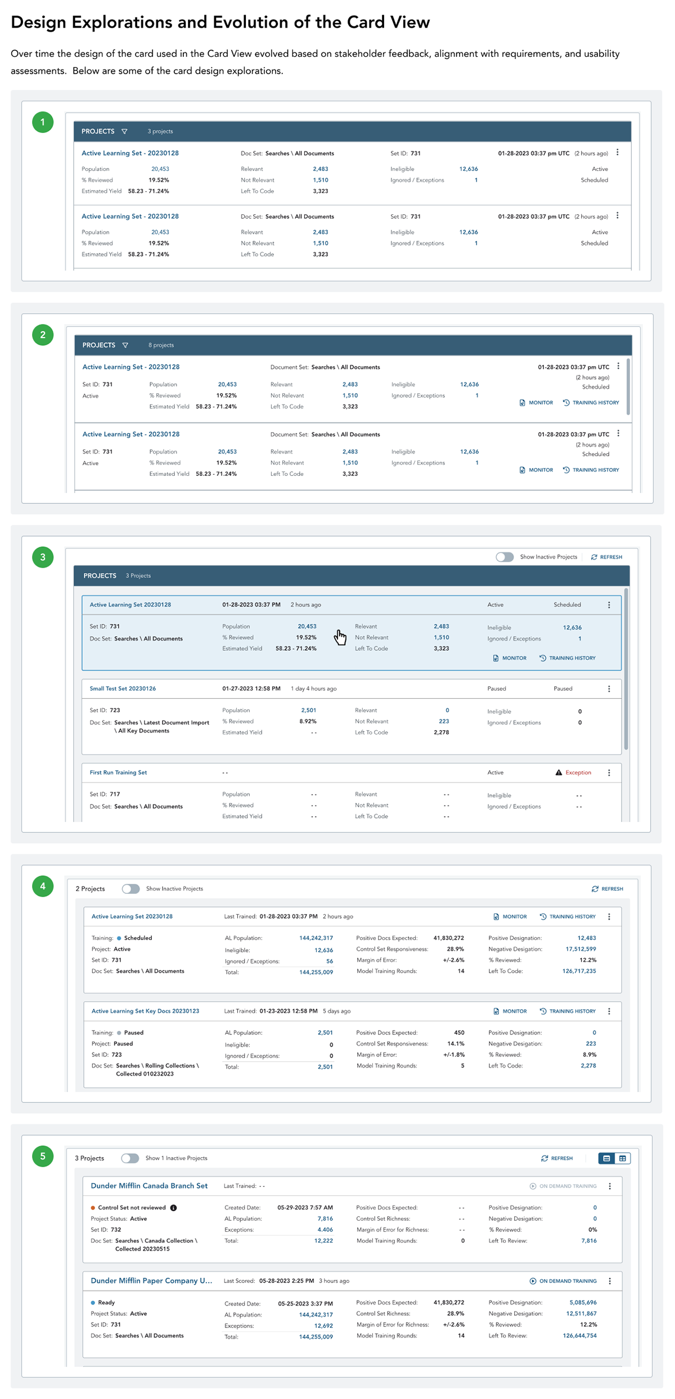675x1399 pixels.
Task: Toggle Show 1 Inactive Projects switch
Action: (130, 1158)
